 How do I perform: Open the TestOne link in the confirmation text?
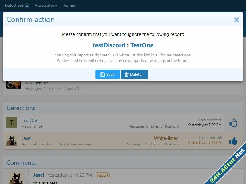142,45
